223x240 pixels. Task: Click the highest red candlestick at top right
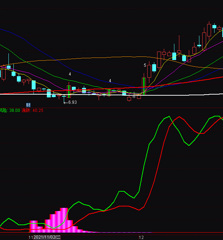(209, 29)
